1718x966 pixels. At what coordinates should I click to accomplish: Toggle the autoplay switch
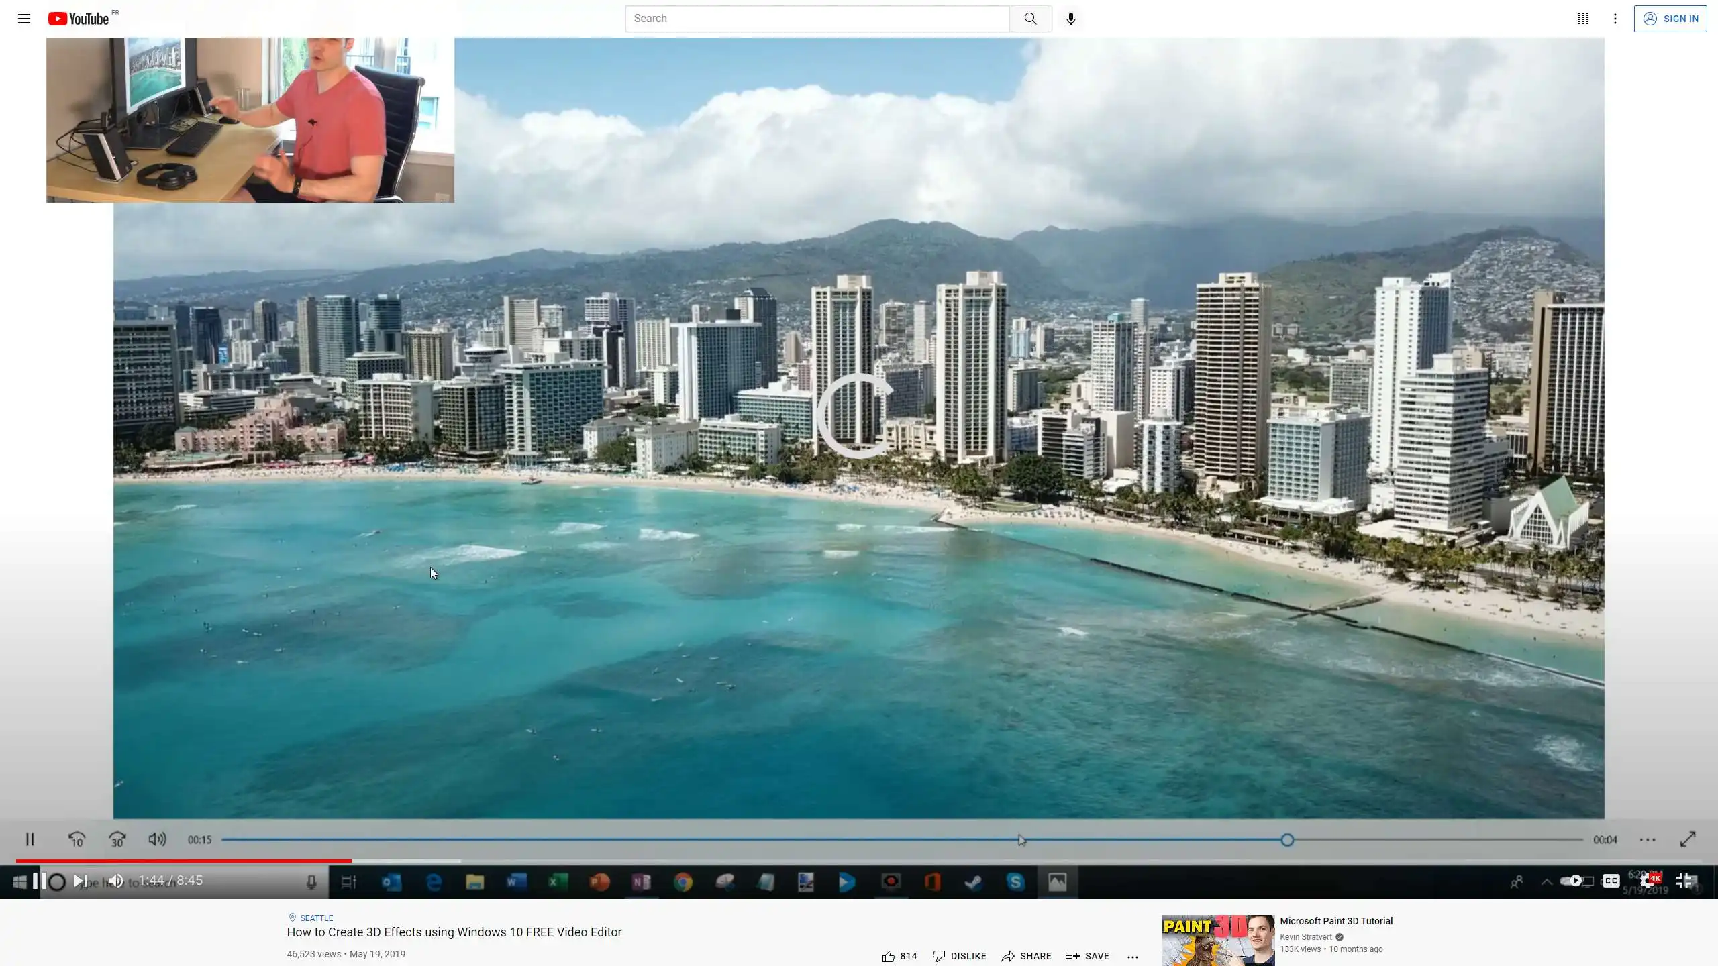pyautogui.click(x=1570, y=881)
